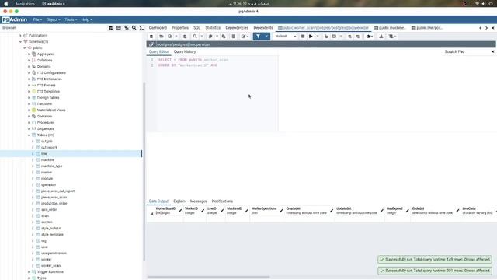Click the Copy rows toolbar icon
Screen dimensions: 497x280
tap(210, 37)
